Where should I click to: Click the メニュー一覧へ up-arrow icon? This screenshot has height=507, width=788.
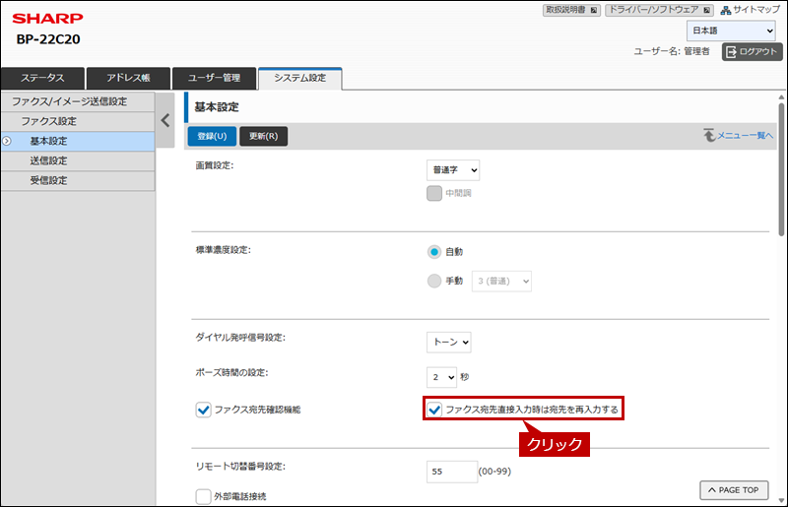(709, 135)
